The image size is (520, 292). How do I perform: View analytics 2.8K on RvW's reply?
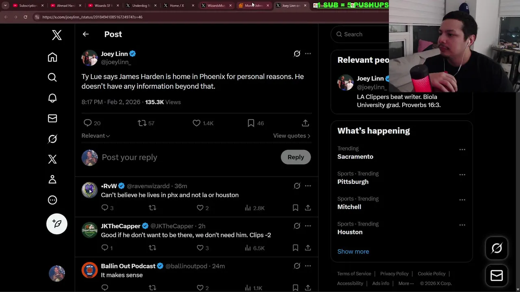click(x=254, y=208)
